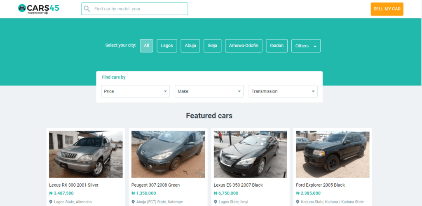Open the Make filter dropdown
The image size is (422, 206).
pyautogui.click(x=209, y=91)
